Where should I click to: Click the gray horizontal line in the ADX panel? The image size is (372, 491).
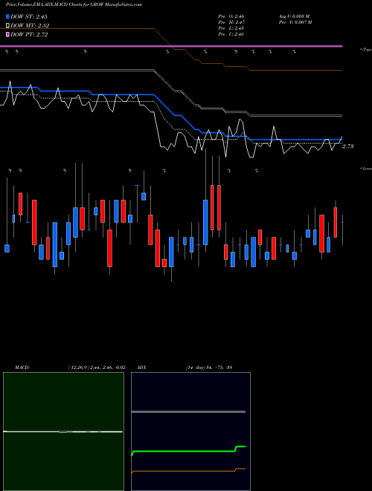coord(188,411)
